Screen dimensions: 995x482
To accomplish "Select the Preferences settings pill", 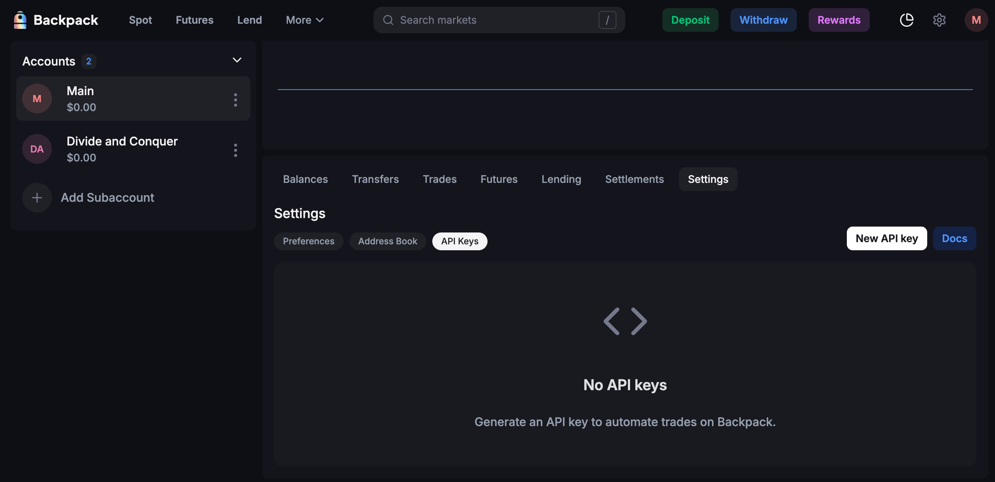I will (308, 241).
